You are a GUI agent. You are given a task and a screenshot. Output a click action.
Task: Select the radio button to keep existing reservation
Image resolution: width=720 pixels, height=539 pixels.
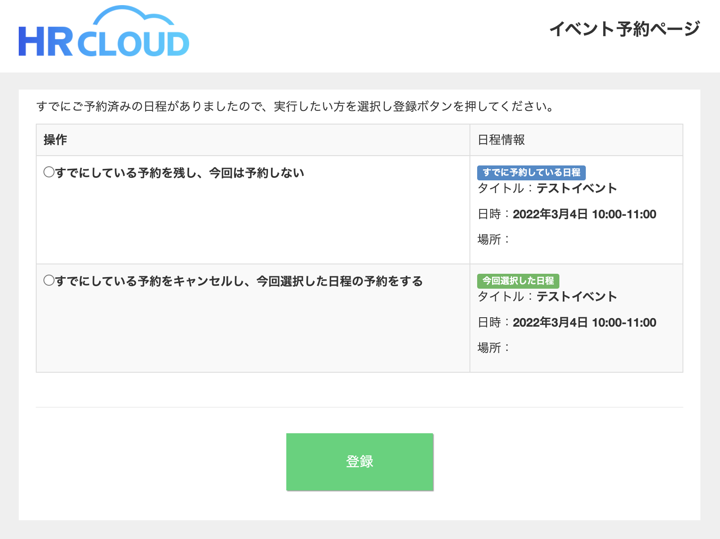(x=48, y=172)
